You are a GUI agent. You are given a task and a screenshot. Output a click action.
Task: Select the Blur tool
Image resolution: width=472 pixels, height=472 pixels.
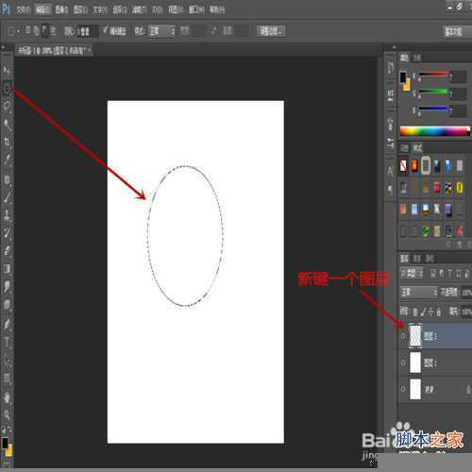[x=7, y=287]
